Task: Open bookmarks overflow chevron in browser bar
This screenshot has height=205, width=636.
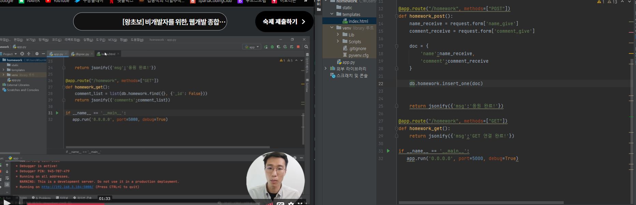Action: point(306,1)
